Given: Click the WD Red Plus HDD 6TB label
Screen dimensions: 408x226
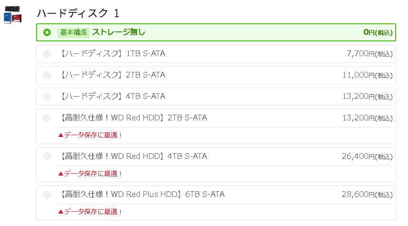Looking at the screenshot, I should 141,195.
